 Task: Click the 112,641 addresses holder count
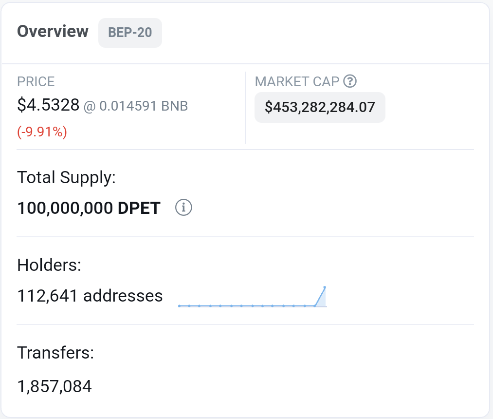click(x=90, y=296)
